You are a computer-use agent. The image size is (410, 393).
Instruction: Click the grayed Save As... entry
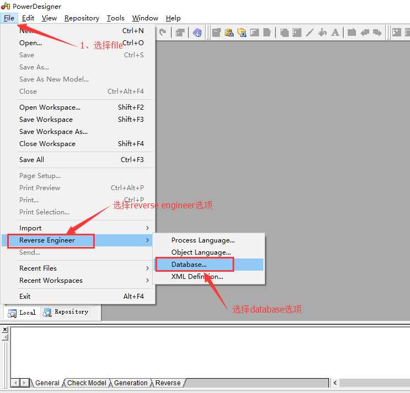click(78, 67)
